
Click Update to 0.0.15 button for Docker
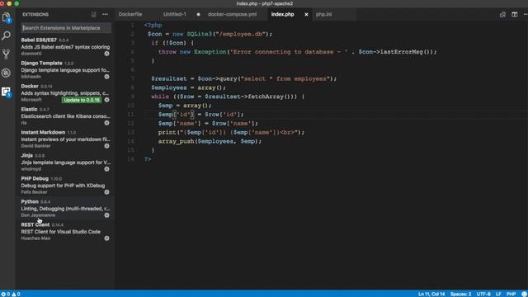point(82,100)
